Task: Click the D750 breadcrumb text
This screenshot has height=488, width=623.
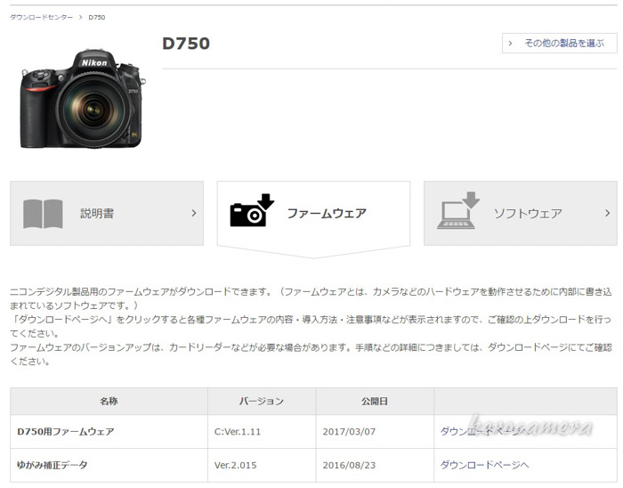Action: click(x=96, y=17)
